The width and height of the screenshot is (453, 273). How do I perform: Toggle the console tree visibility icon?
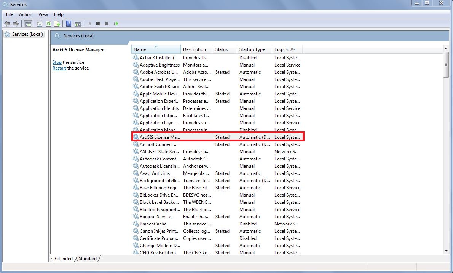click(x=28, y=23)
